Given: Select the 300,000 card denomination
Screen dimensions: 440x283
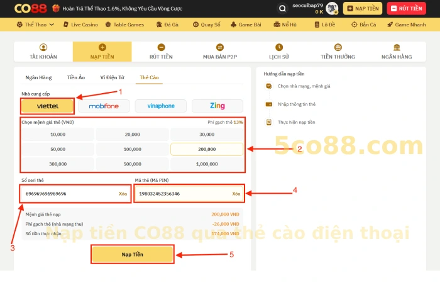Looking at the screenshot, I should (58, 164).
